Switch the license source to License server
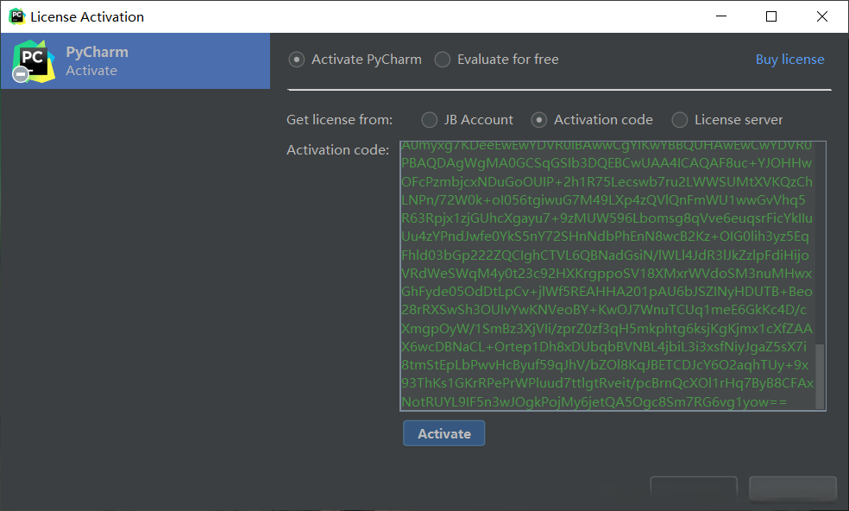The image size is (849, 511). coord(680,120)
